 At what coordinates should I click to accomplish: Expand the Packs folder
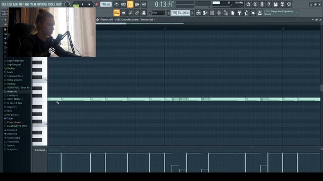click(x=10, y=119)
